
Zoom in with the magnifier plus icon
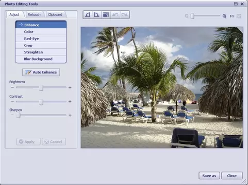click(x=224, y=16)
